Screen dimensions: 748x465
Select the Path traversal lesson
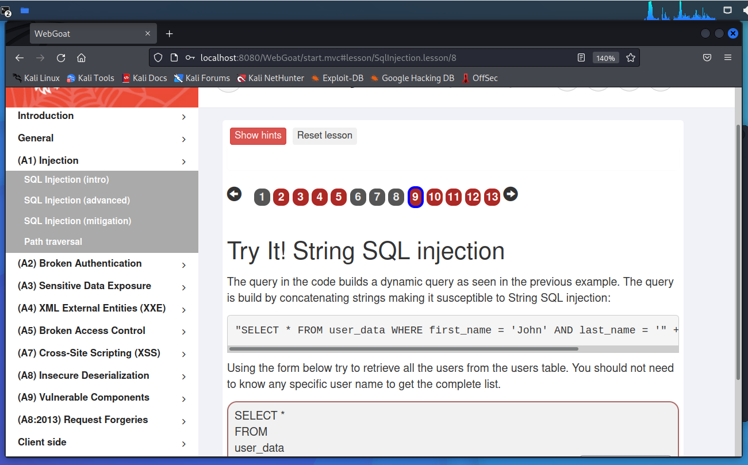[x=53, y=242]
